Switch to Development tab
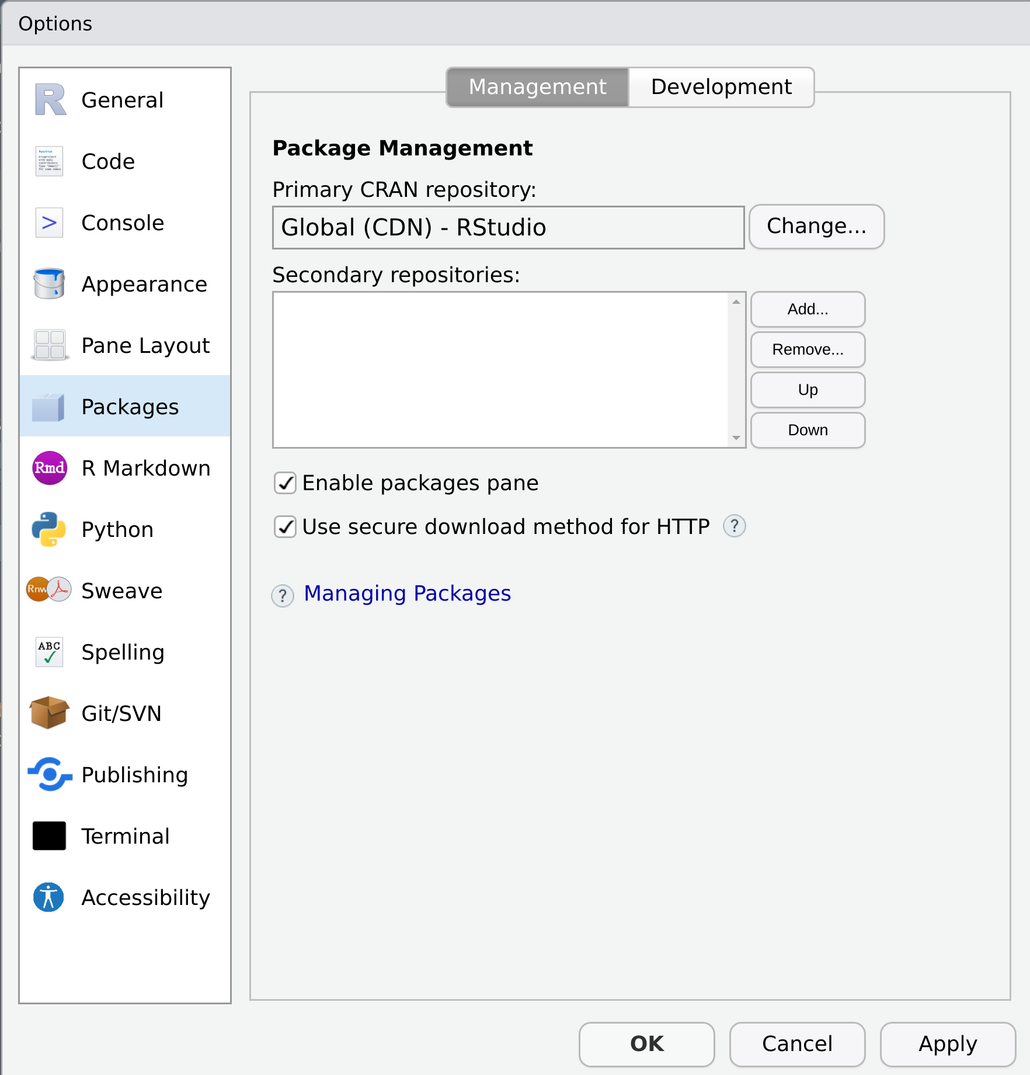Viewport: 1030px width, 1075px height. pyautogui.click(x=721, y=87)
